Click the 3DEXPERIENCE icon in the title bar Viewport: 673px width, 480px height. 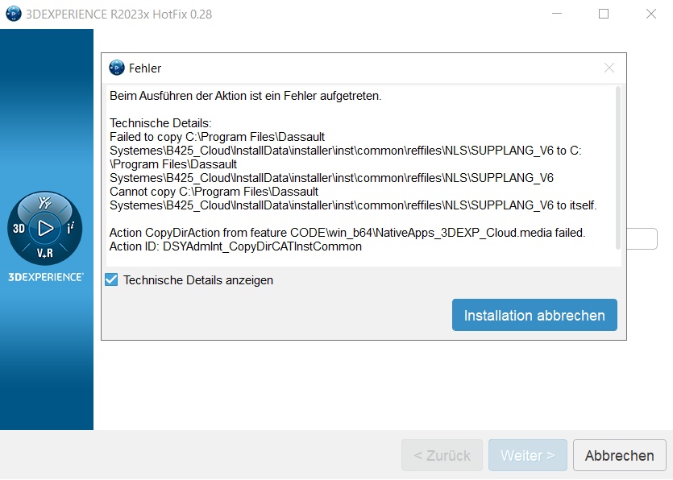(x=13, y=14)
